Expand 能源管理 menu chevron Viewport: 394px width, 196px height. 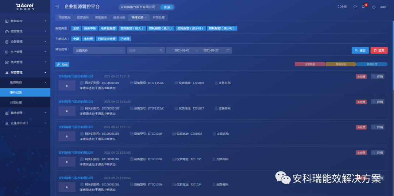pyautogui.click(x=46, y=31)
